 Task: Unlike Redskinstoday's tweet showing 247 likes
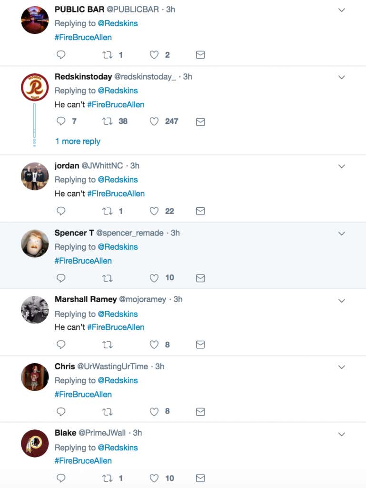154,122
